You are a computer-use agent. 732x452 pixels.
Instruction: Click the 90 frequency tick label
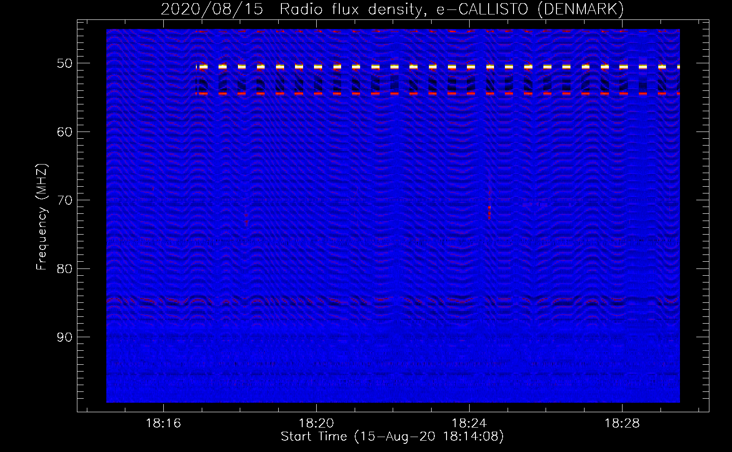(65, 337)
